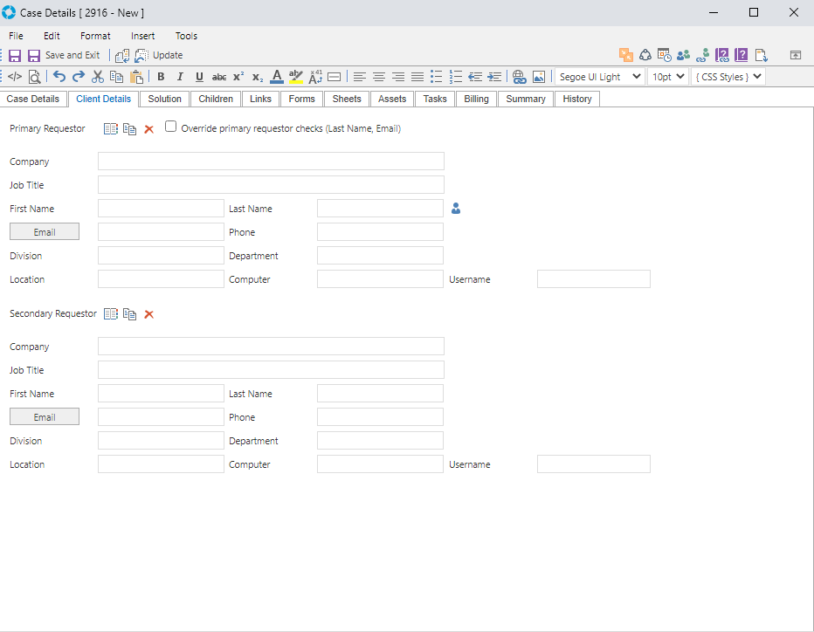The image size is (814, 632).
Task: Click the cut scissors icon
Action: tap(98, 77)
